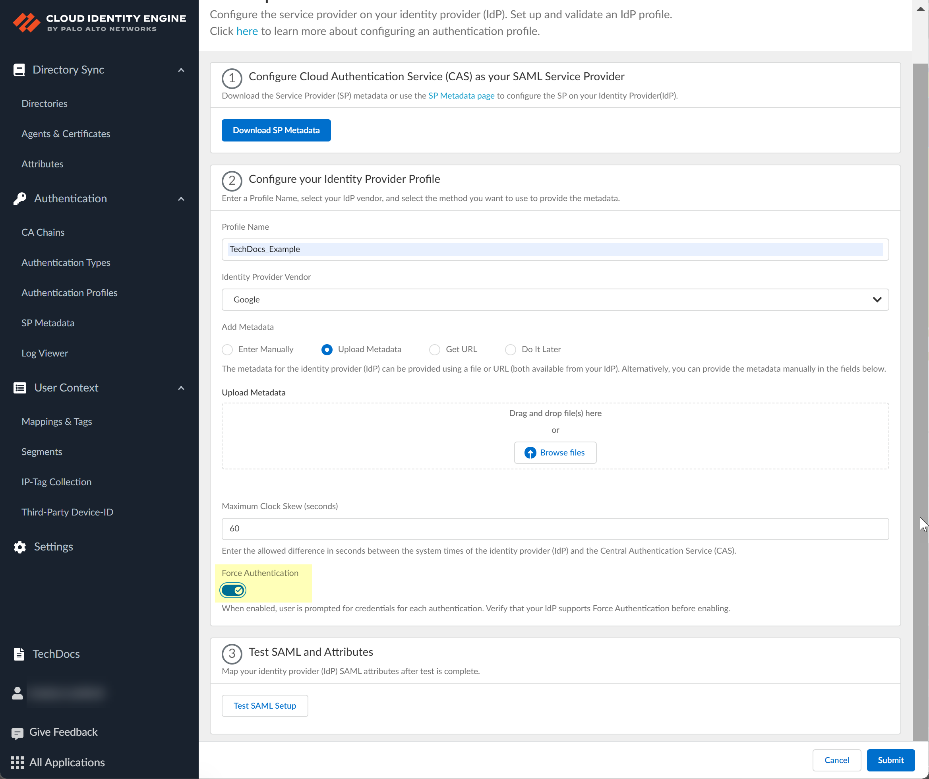Open All Applications grid icon

click(x=17, y=763)
